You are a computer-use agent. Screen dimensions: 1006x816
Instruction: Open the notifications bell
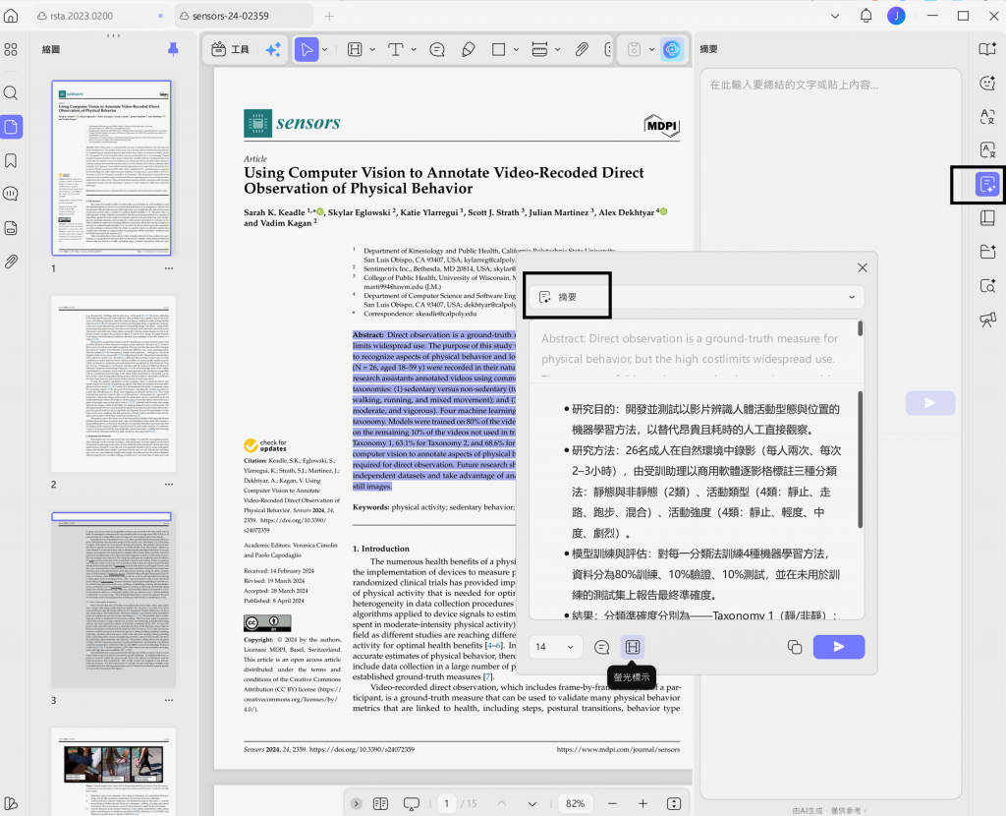[x=866, y=16]
